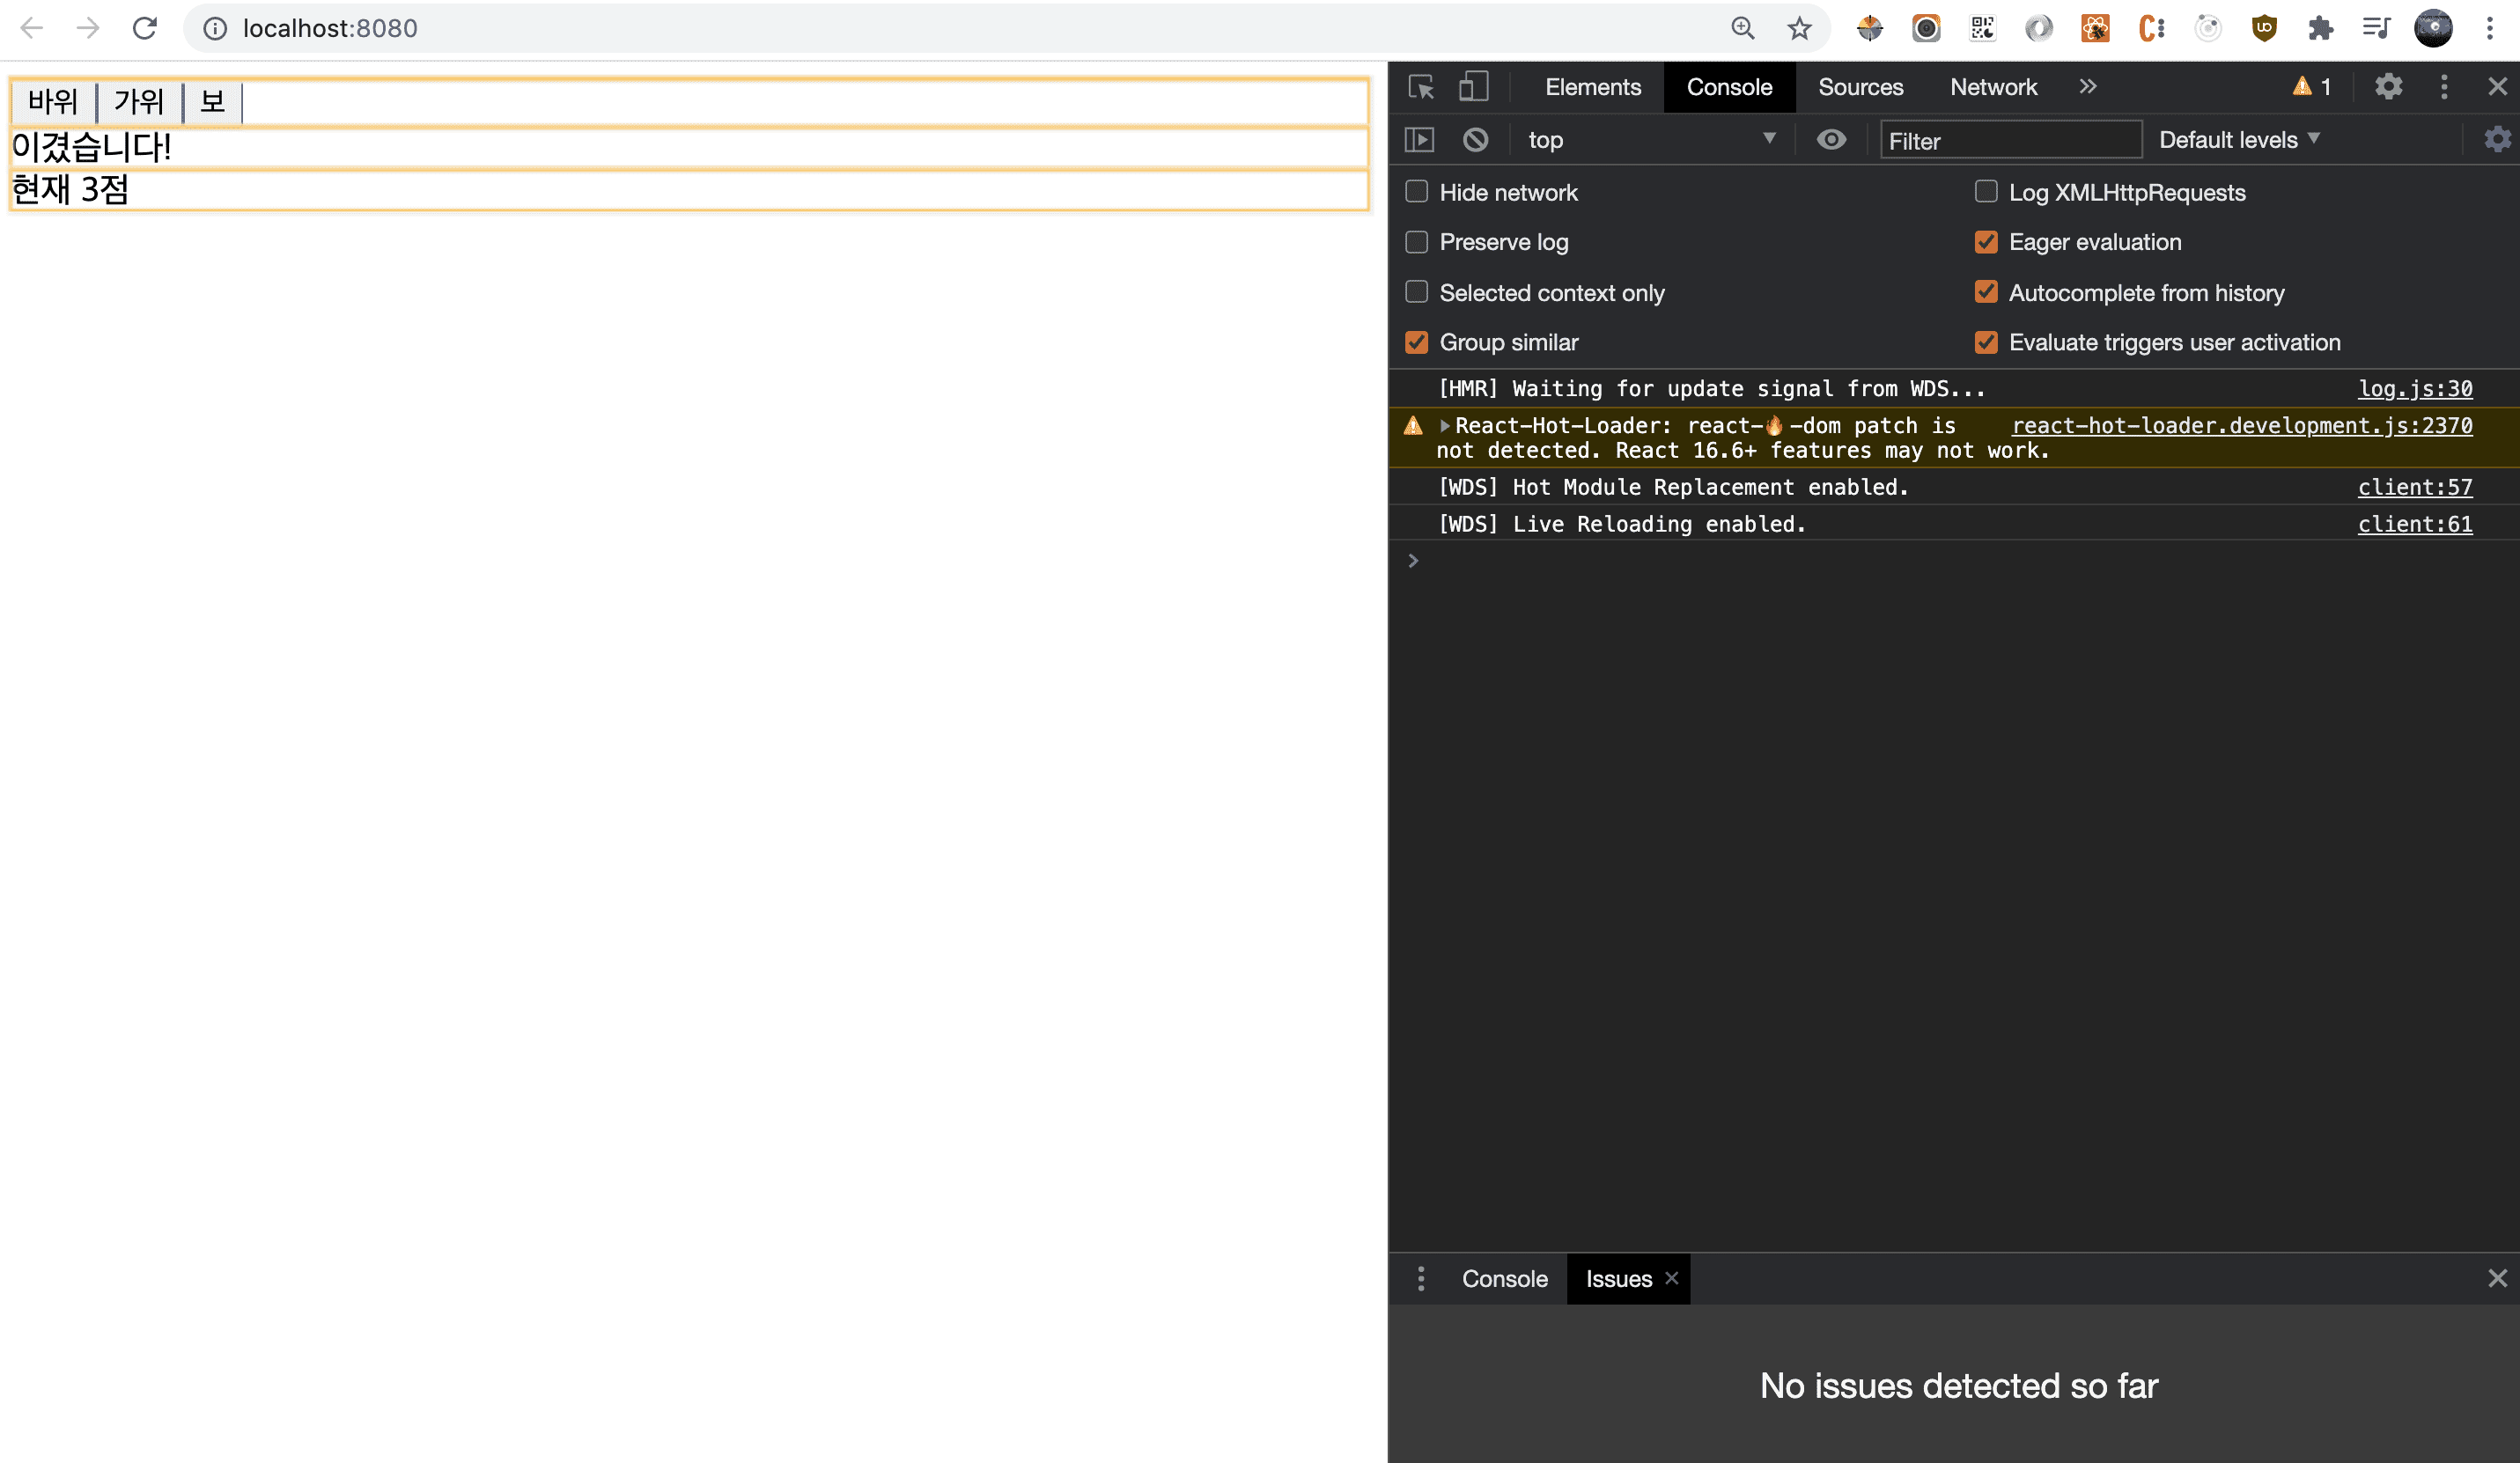The width and height of the screenshot is (2520, 1463).
Task: Click the 가위 button
Action: click(138, 101)
